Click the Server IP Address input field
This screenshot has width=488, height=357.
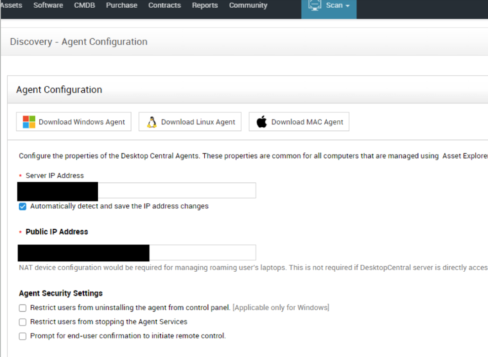click(176, 191)
